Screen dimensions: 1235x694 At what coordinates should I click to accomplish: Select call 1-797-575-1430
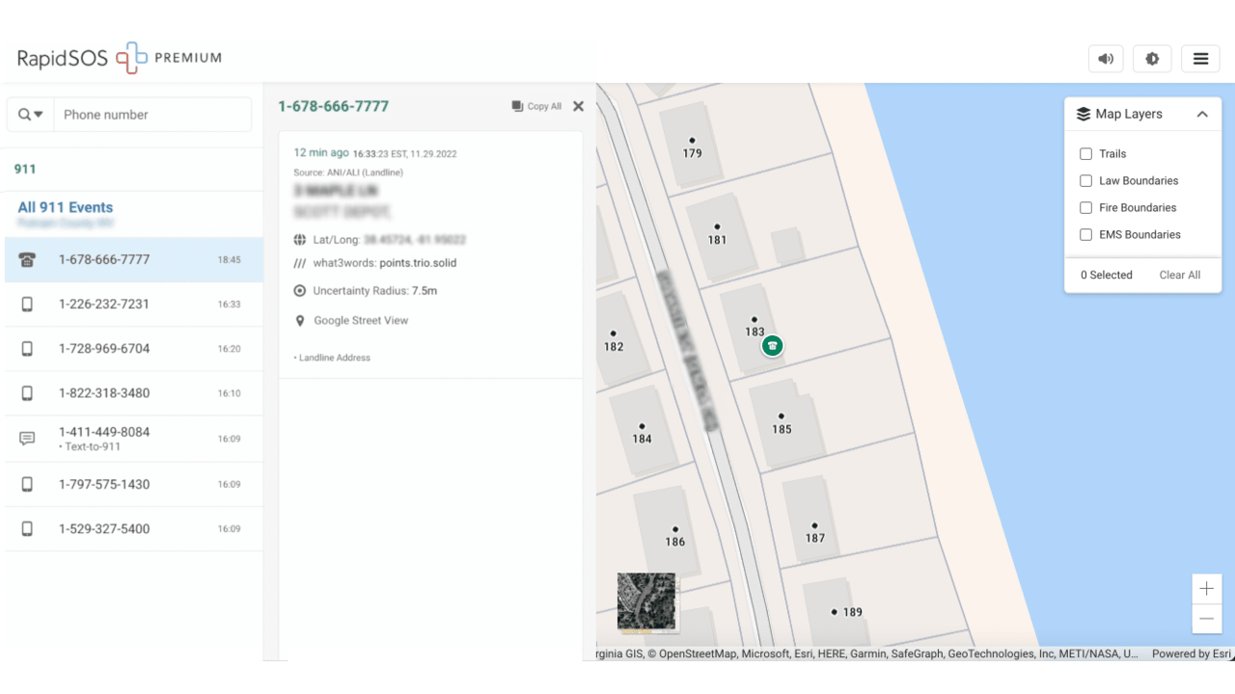(x=134, y=485)
